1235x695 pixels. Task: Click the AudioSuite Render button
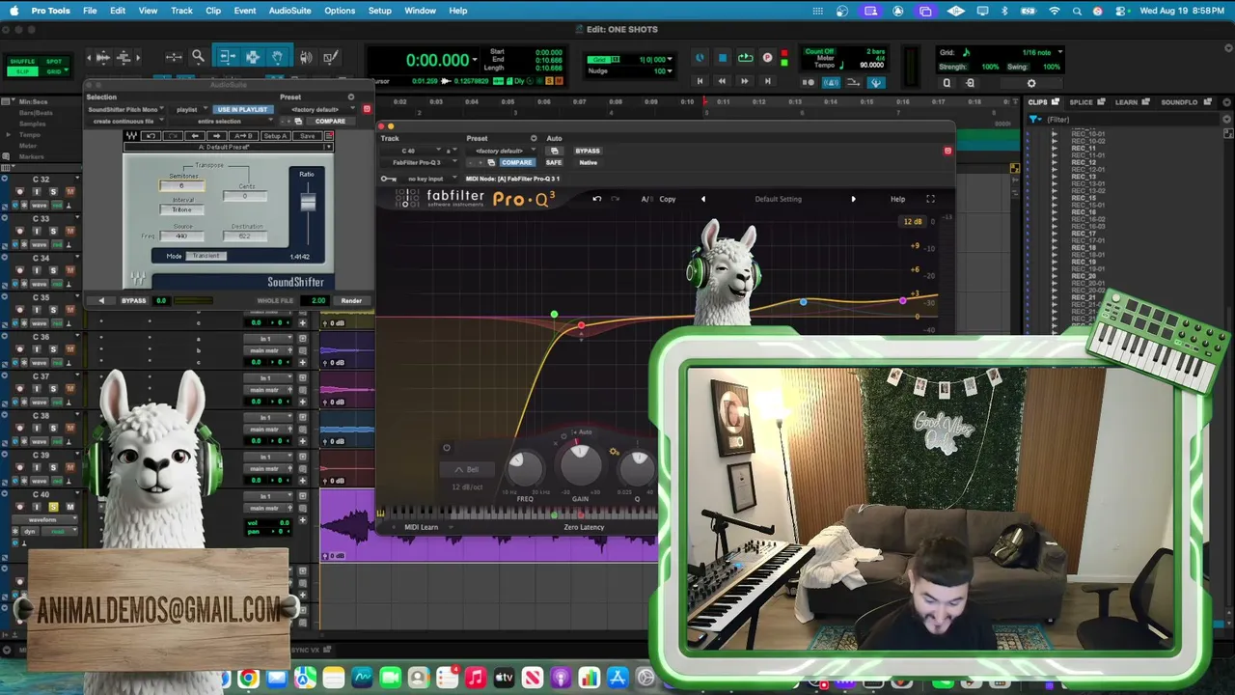351,301
